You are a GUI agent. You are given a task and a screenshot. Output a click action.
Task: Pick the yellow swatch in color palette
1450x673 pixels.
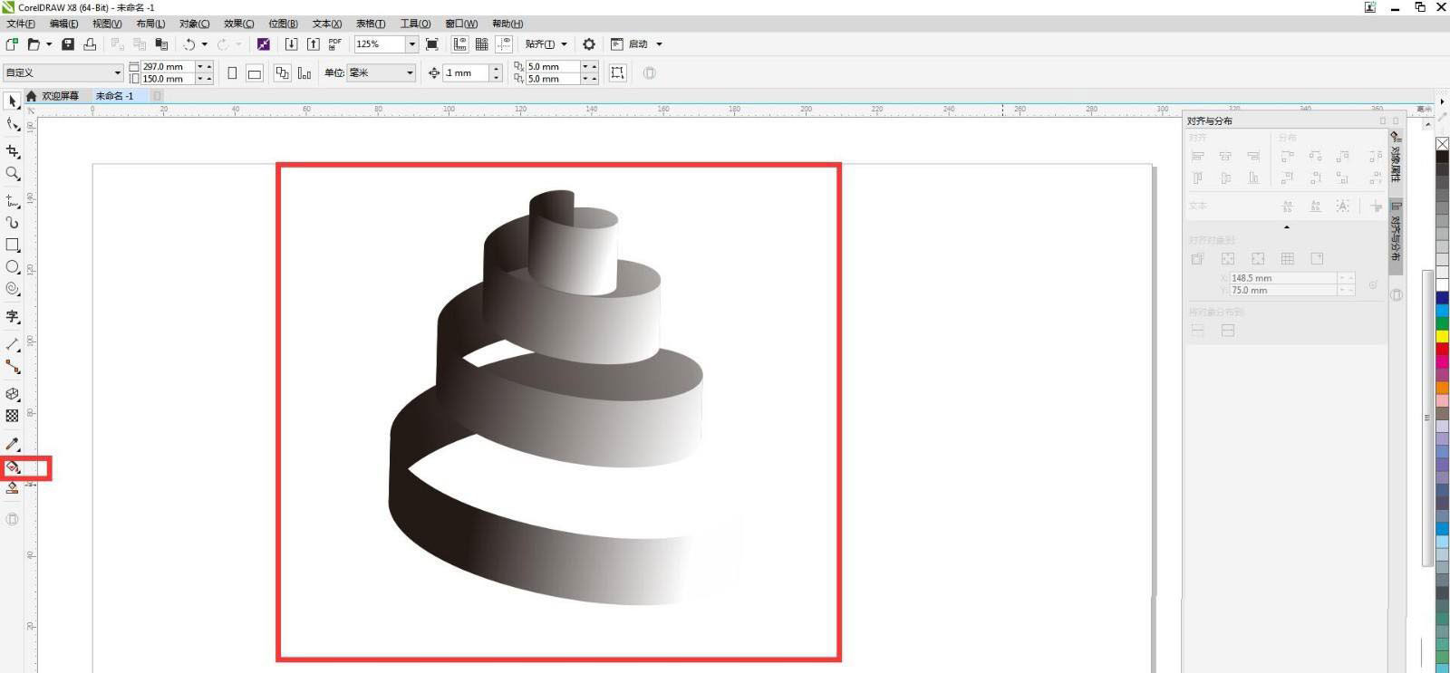[x=1442, y=336]
